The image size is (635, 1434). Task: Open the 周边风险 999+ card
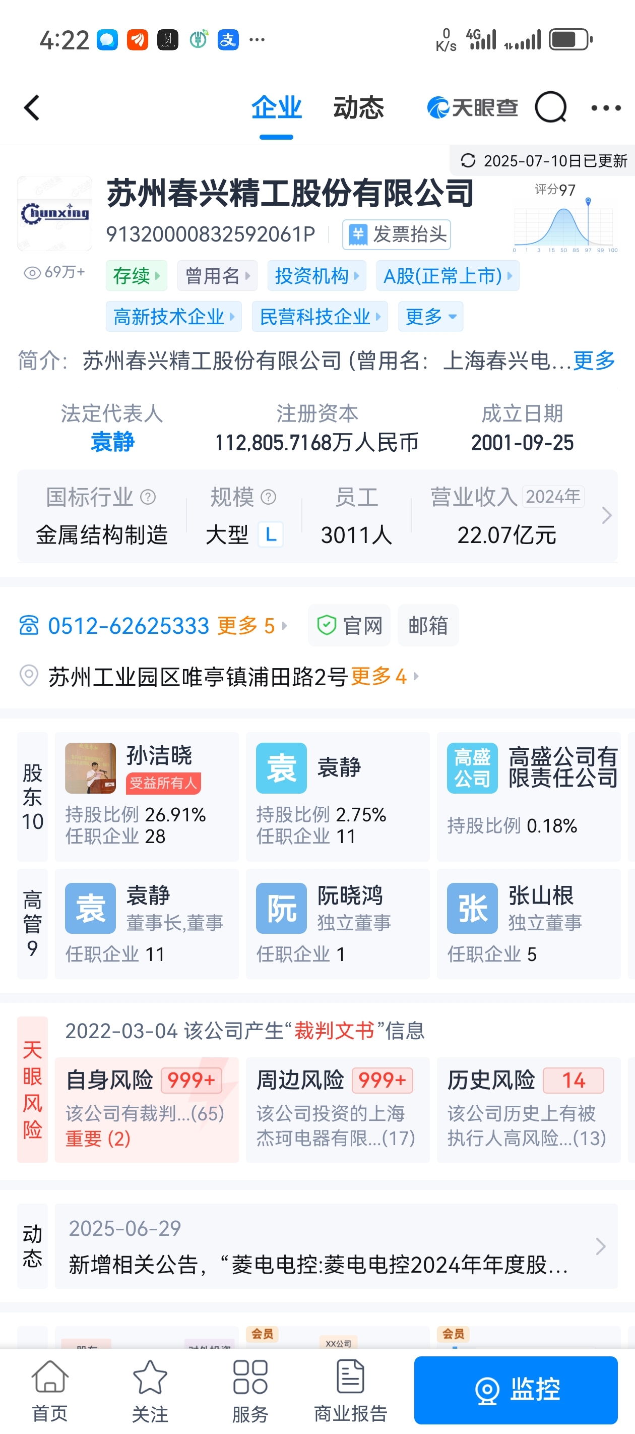[x=337, y=1109]
